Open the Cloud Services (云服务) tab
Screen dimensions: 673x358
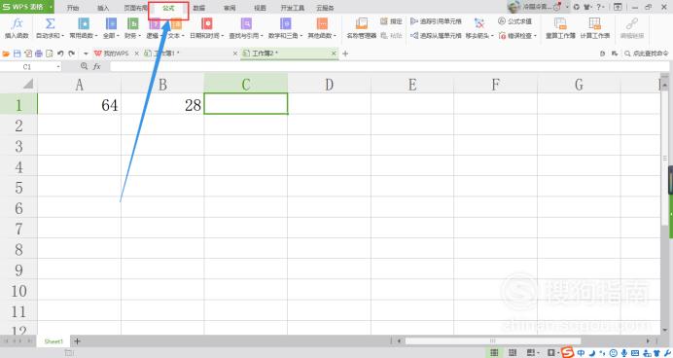coord(325,8)
